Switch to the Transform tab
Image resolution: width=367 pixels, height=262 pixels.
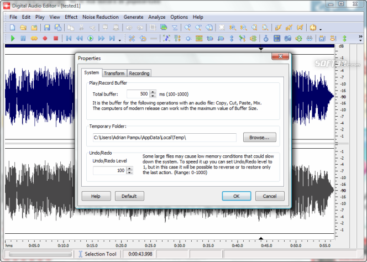pos(114,73)
